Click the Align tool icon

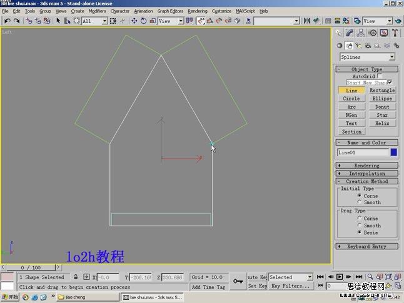click(x=316, y=21)
